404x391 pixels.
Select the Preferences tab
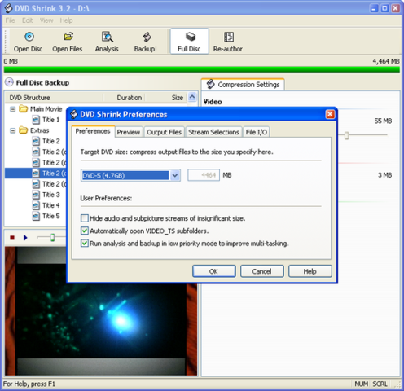(93, 131)
